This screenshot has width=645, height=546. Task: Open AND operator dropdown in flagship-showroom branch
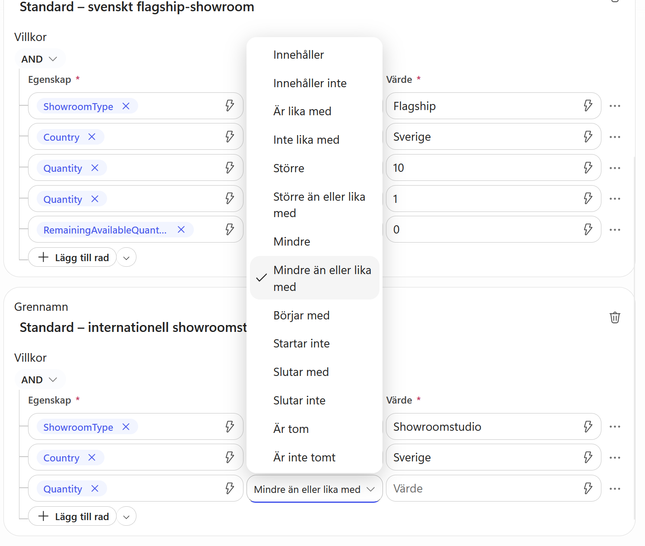click(x=40, y=59)
